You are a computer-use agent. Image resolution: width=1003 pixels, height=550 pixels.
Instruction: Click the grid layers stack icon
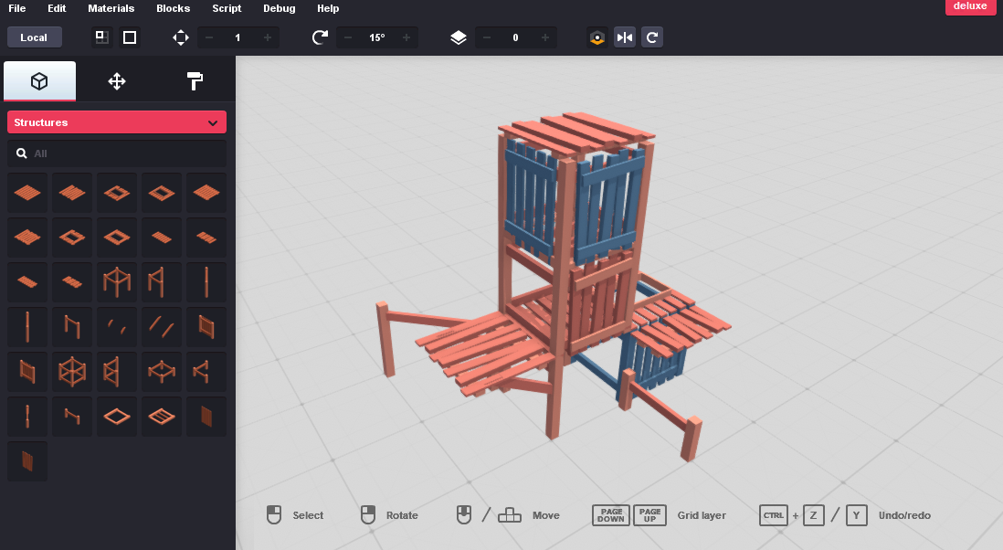[459, 37]
